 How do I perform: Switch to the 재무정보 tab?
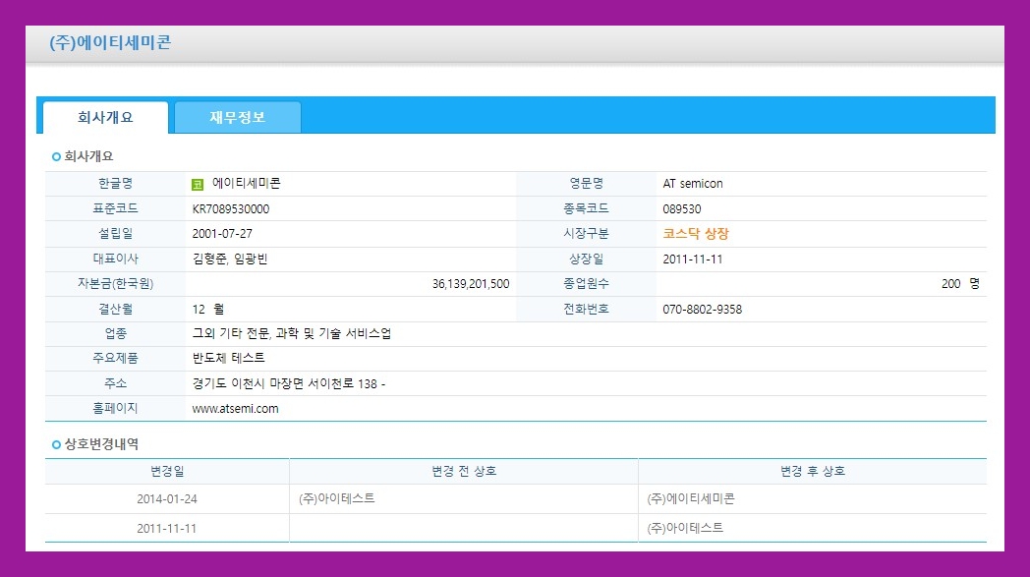tap(238, 118)
